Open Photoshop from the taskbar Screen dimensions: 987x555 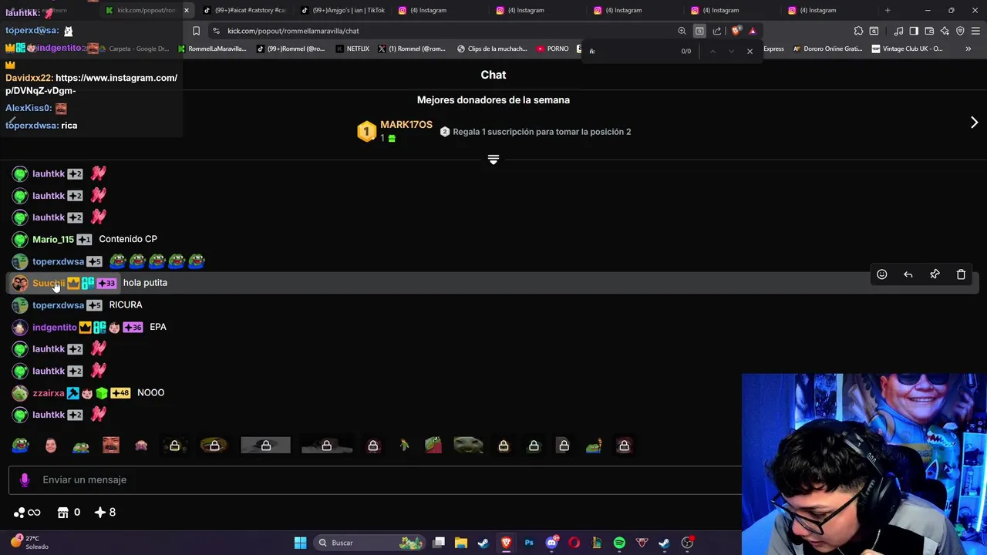[x=529, y=543]
